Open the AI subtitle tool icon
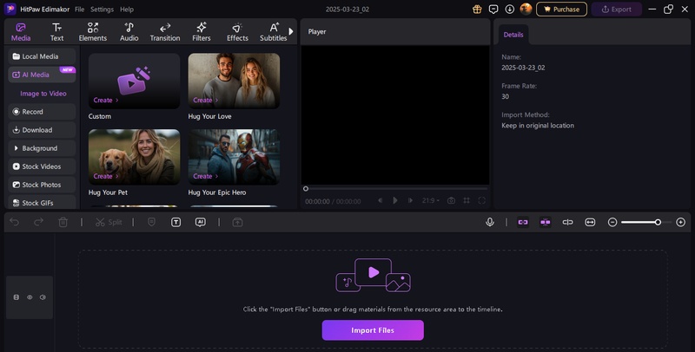Screen dimensions: 695x352 point(200,222)
